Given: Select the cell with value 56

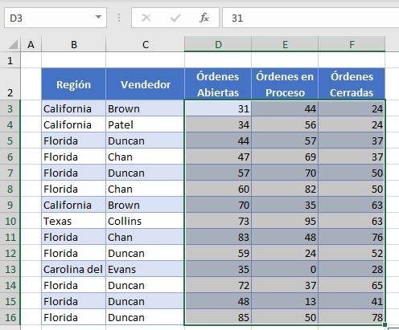Looking at the screenshot, I should [285, 124].
